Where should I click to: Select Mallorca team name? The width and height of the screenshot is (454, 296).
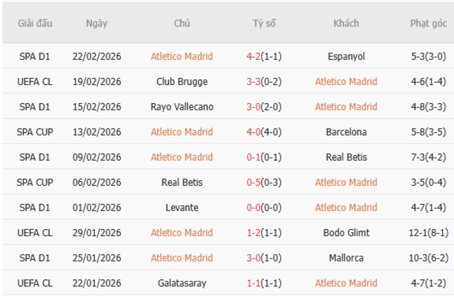pyautogui.click(x=346, y=258)
